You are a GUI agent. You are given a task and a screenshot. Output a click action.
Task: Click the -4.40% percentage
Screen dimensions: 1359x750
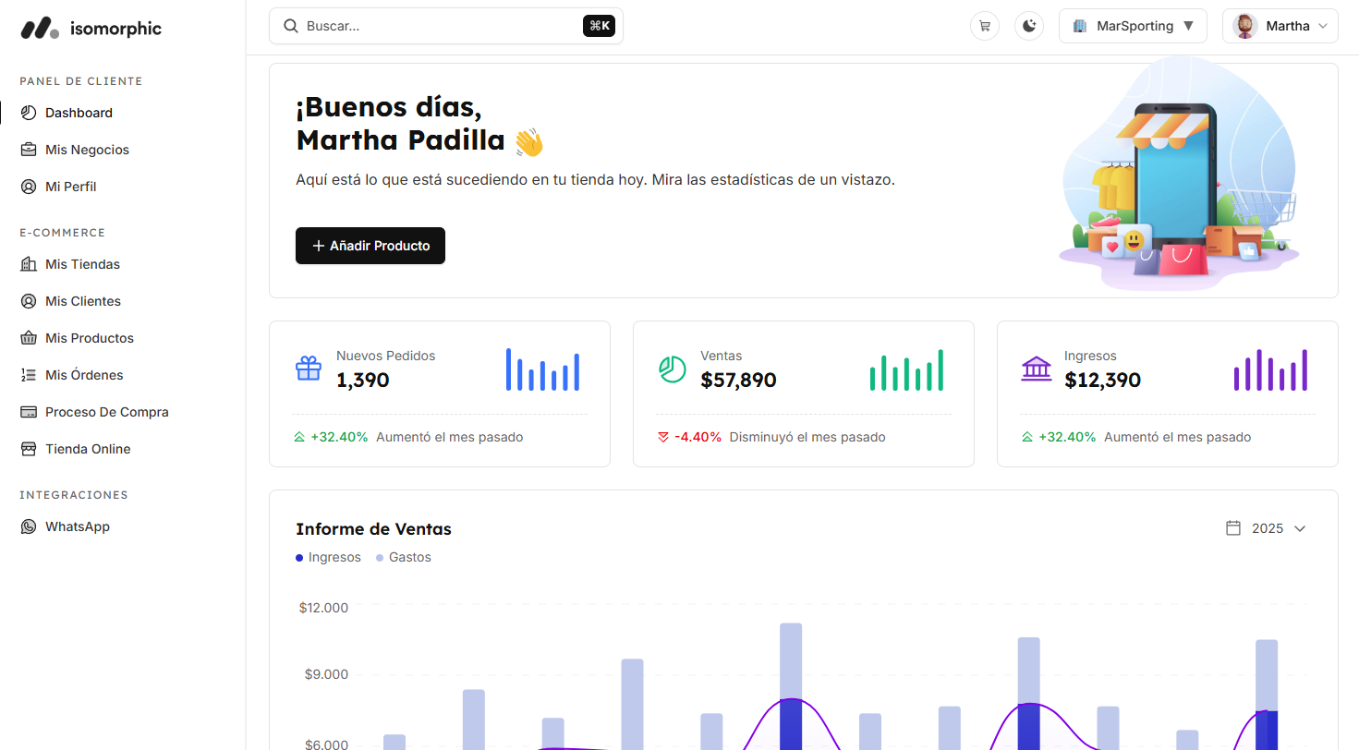coord(698,437)
